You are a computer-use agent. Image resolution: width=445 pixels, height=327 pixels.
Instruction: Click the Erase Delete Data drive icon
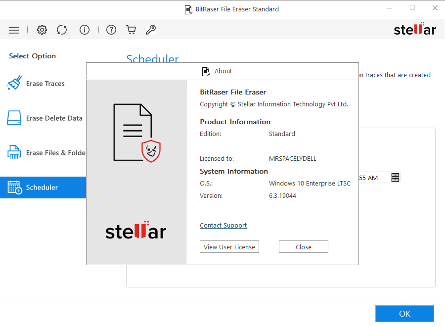[14, 118]
